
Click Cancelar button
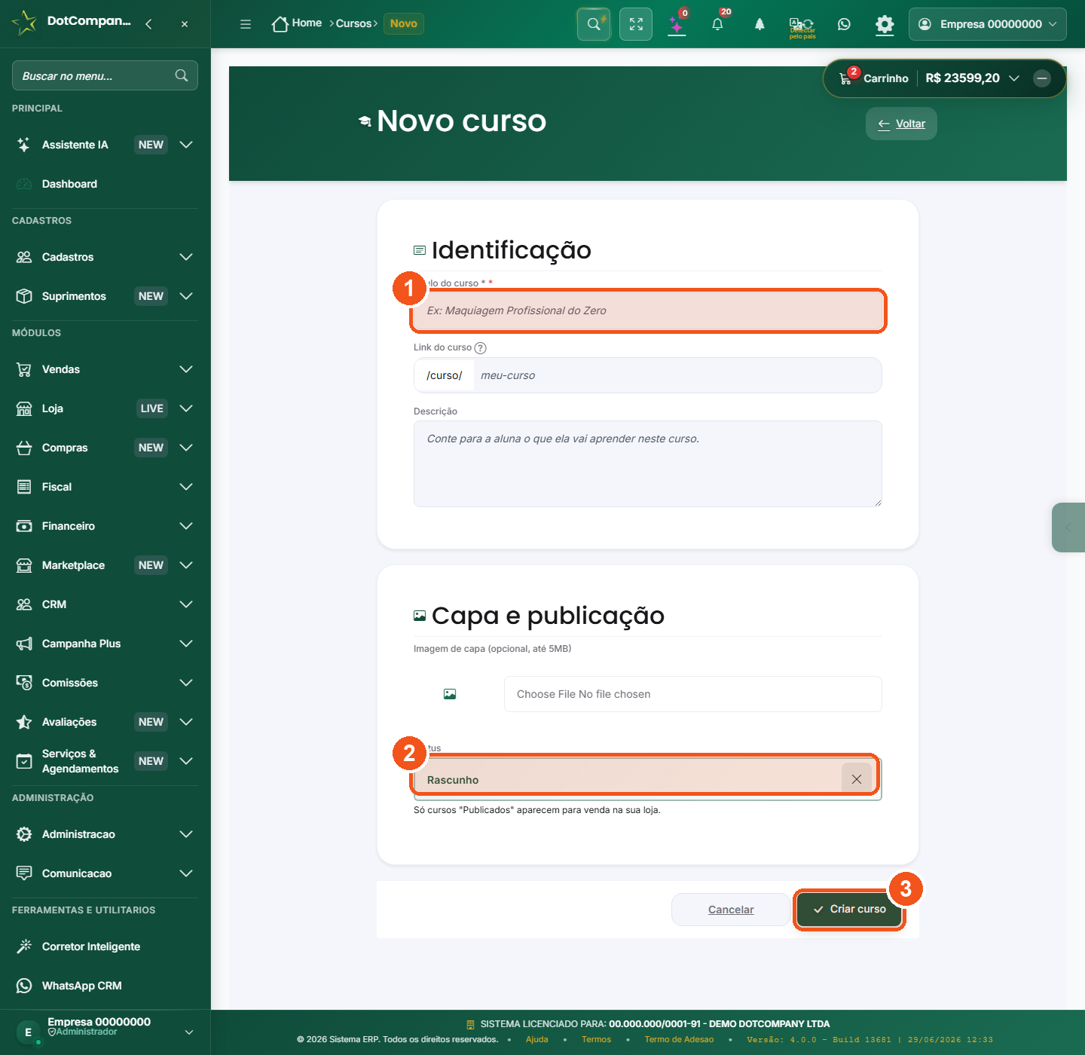click(x=731, y=910)
